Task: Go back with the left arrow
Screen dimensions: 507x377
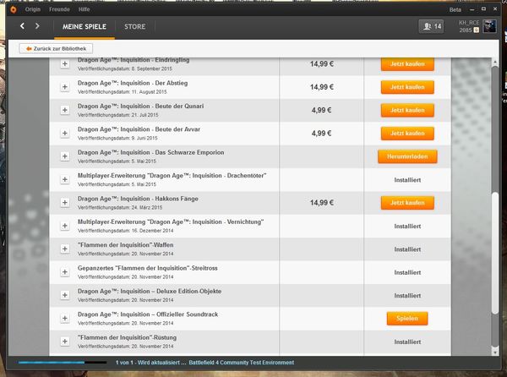Action: pyautogui.click(x=22, y=27)
